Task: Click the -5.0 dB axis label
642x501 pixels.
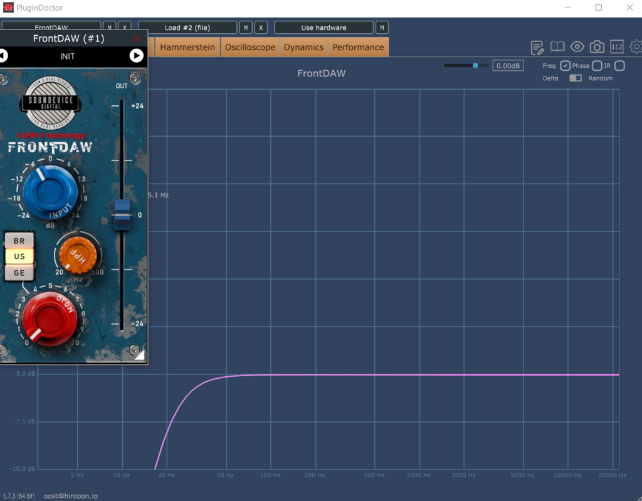Action: coord(24,374)
